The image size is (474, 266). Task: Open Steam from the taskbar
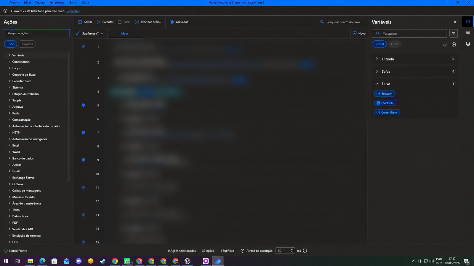[103, 261]
